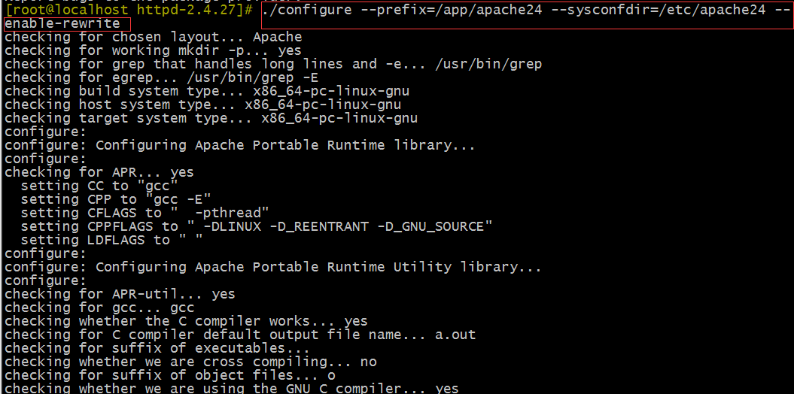Viewport: 794px width, 394px height.
Task: Click the enable-rewrite text
Action: (x=62, y=23)
